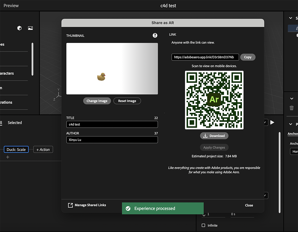
Task: Select the 3D models icon in the assets panel
Action: 19,28
